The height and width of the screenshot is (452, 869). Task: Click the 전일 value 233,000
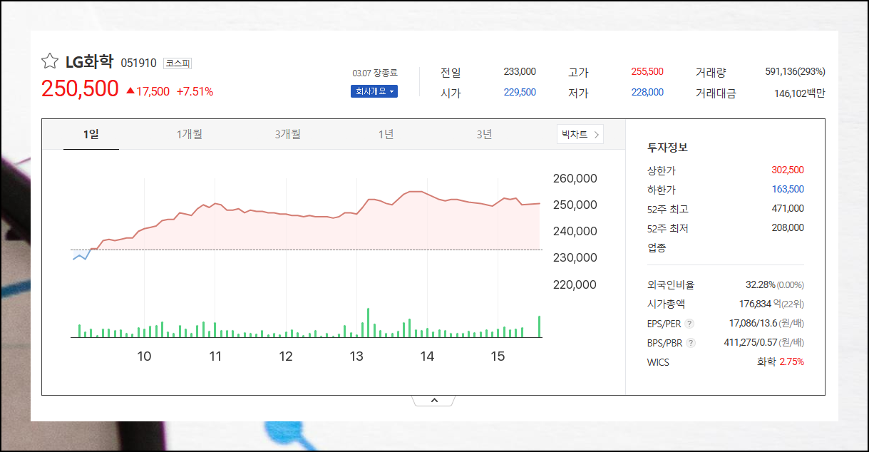tap(520, 72)
